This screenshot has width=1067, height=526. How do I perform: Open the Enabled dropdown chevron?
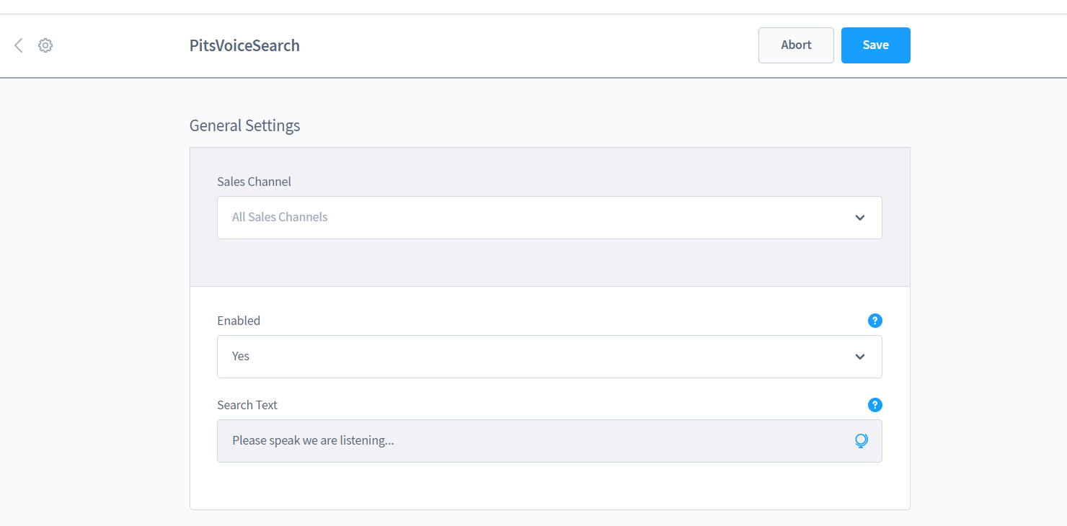coord(859,356)
